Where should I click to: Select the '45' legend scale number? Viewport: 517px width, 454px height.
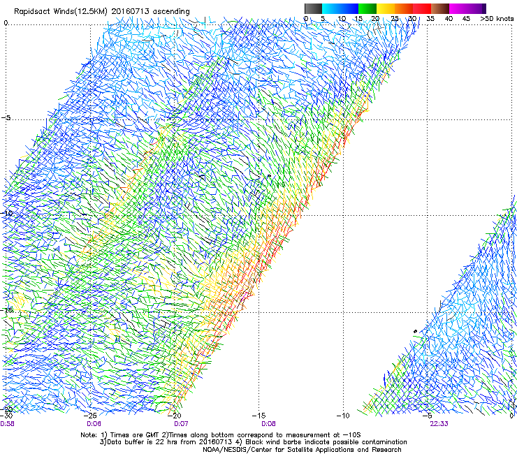tap(466, 19)
